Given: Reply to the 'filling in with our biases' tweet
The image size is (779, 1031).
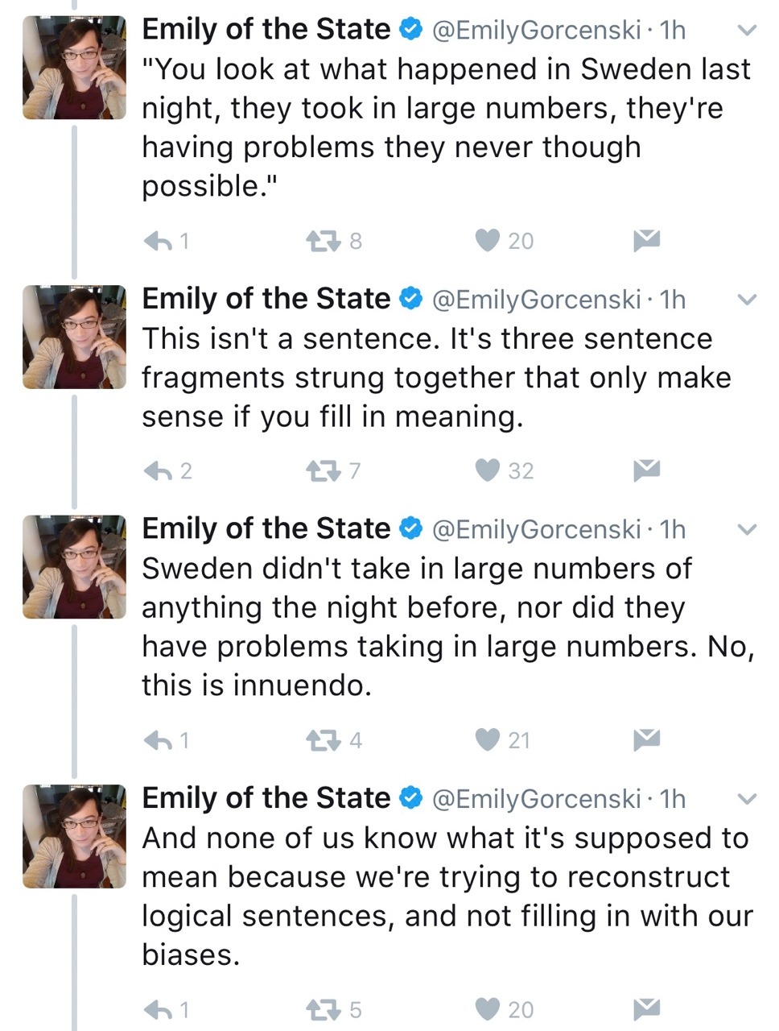Looking at the screenshot, I should (159, 1009).
